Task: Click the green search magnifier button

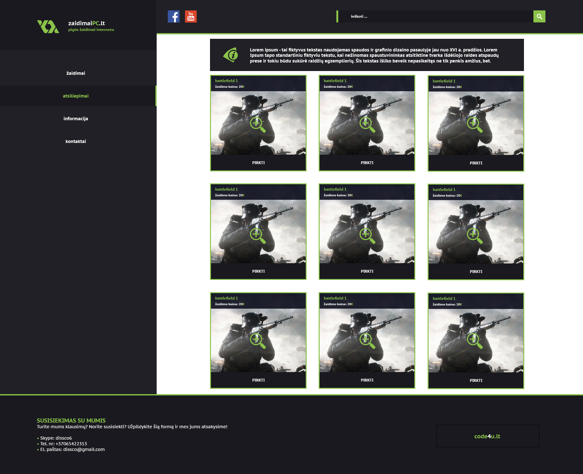Action: (539, 16)
